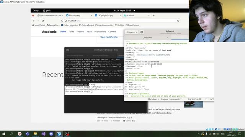Viewport: 245px width, 137px height.
Task: Open the tab width dropdown in gedit
Action: click(x=171, y=99)
